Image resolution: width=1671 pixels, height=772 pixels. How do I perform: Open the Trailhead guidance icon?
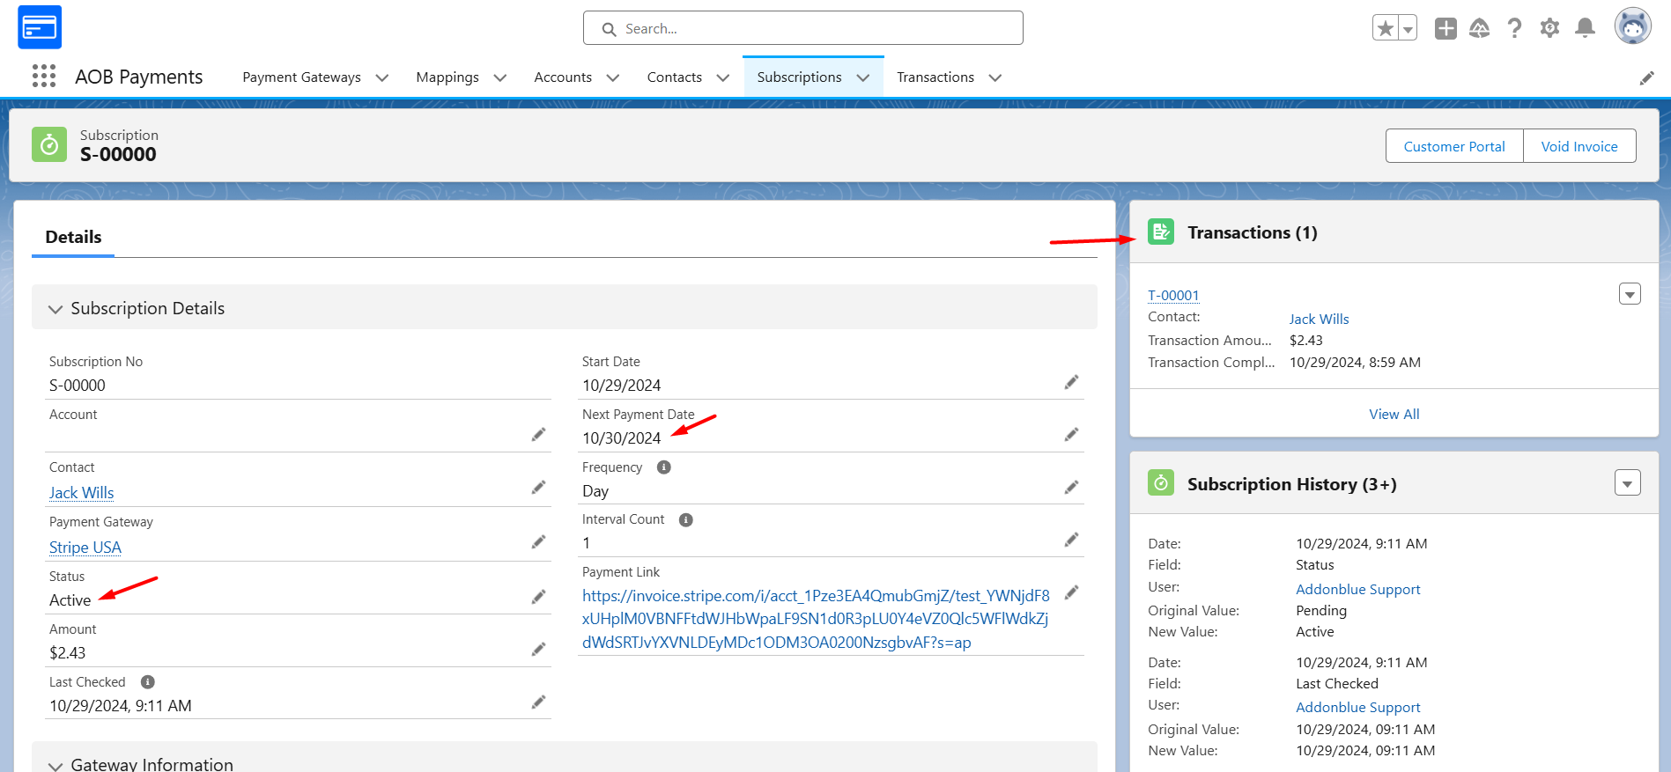coord(1480,28)
